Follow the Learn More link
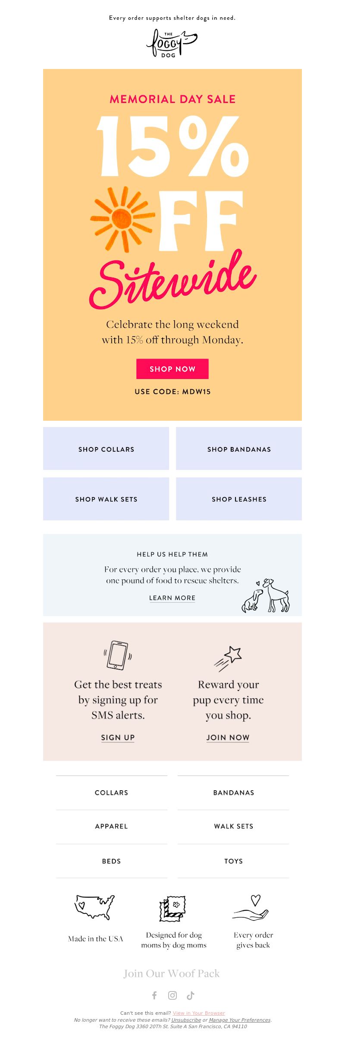This screenshot has width=345, height=1051. [172, 598]
